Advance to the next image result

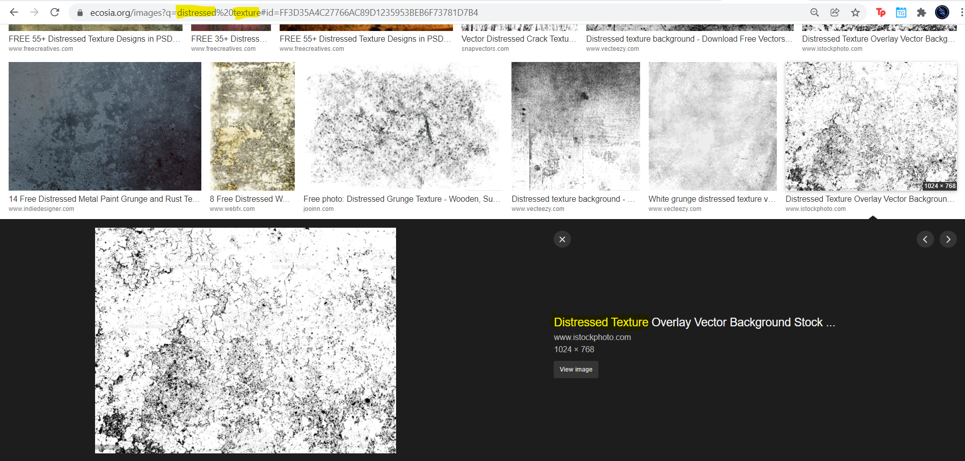948,239
